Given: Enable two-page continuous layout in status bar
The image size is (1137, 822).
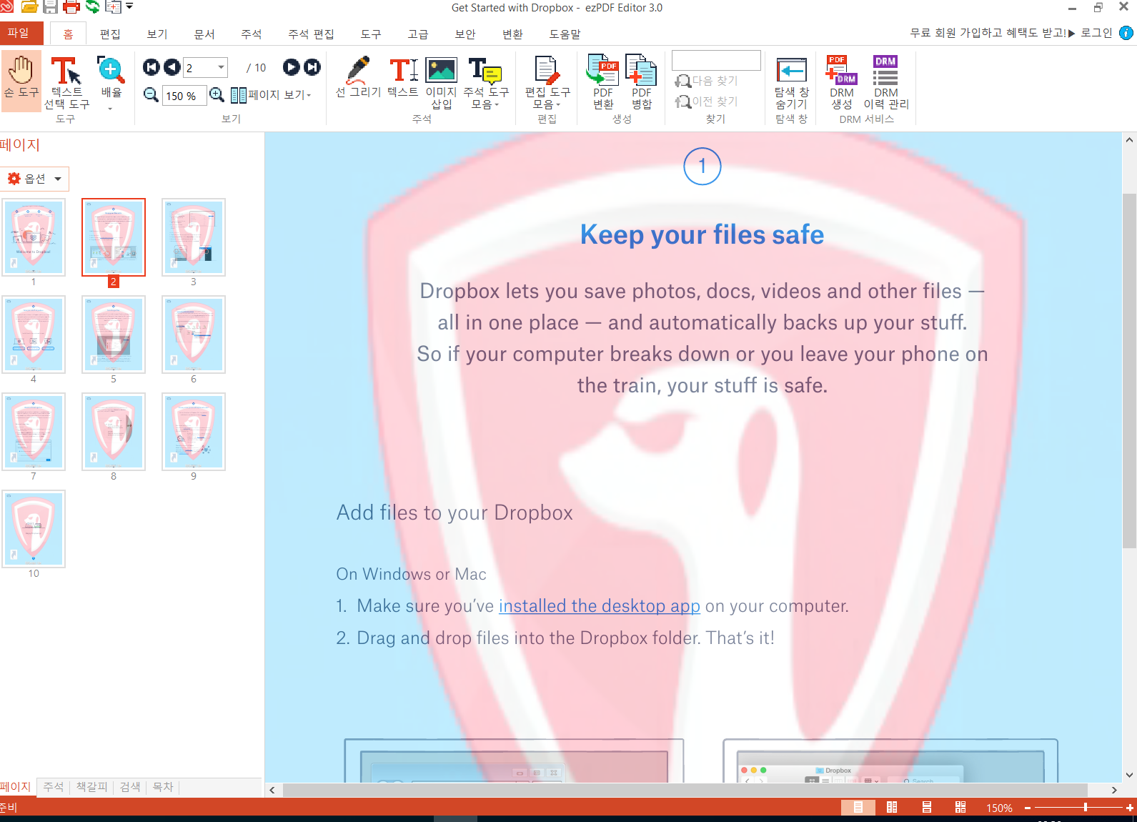Looking at the screenshot, I should [x=960, y=807].
